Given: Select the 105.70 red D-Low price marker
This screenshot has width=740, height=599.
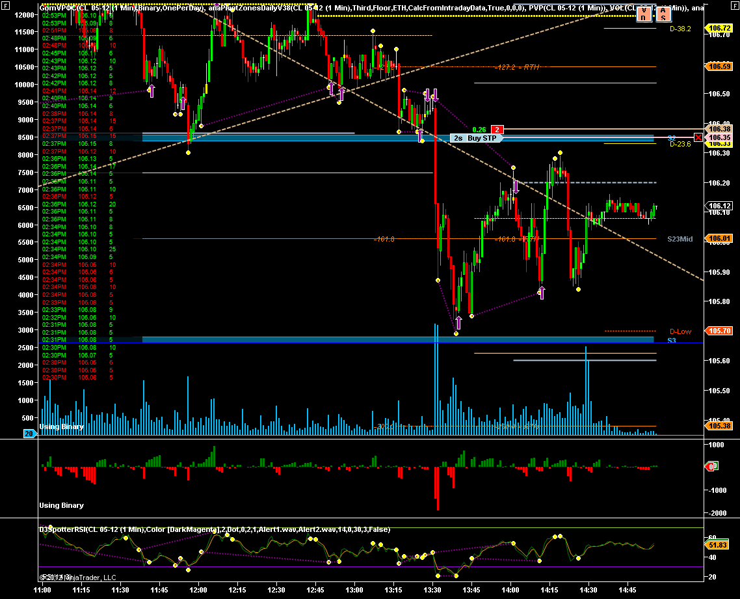Looking at the screenshot, I should coord(719,331).
